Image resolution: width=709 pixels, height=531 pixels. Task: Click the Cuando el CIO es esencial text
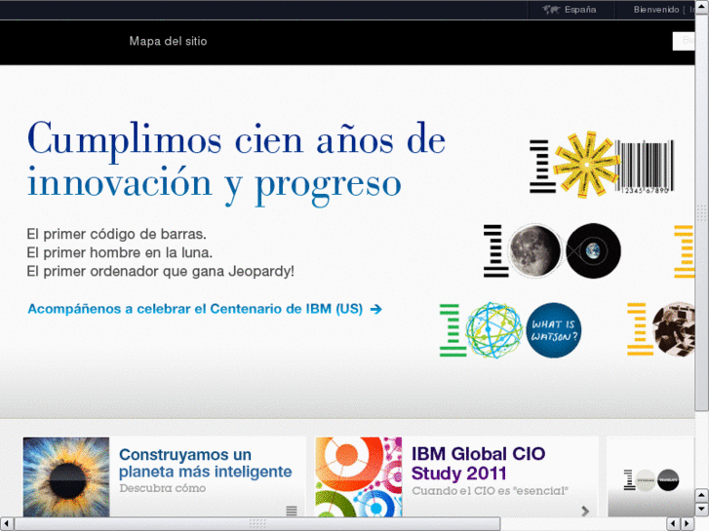coord(490,491)
